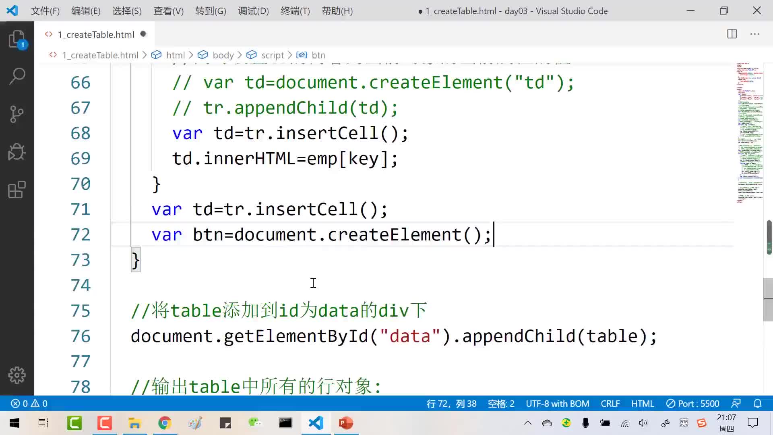The width and height of the screenshot is (773, 435).
Task: Show hidden system tray icons
Action: tap(528, 423)
